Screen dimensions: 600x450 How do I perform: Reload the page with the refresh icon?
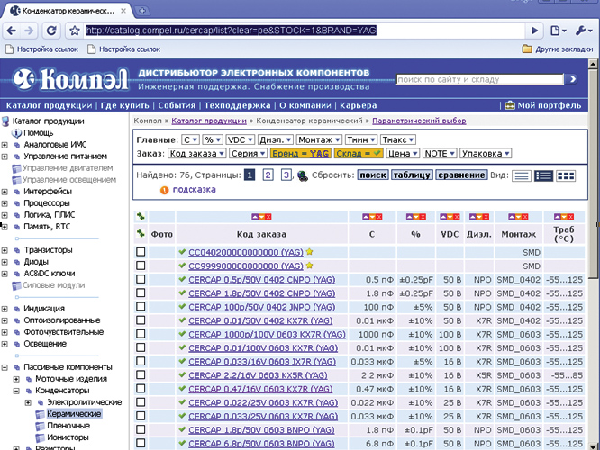coord(51,31)
